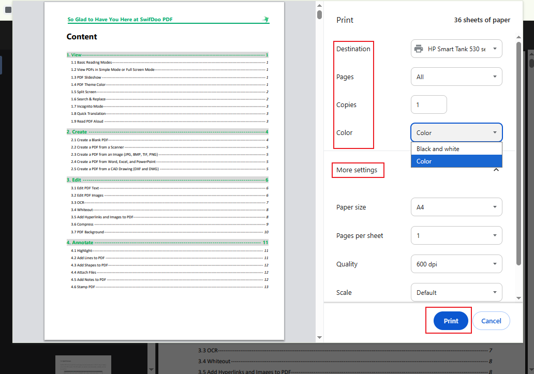Click the '36 sheets of paper' summary

[482, 20]
